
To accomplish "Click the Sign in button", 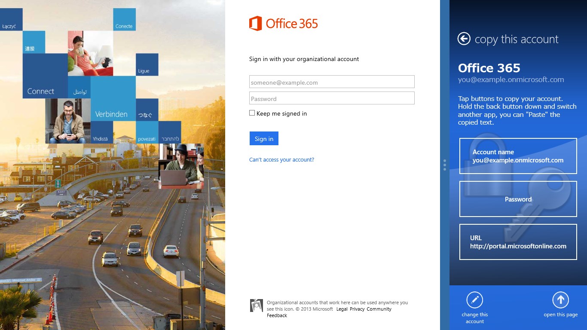I will pyautogui.click(x=264, y=138).
